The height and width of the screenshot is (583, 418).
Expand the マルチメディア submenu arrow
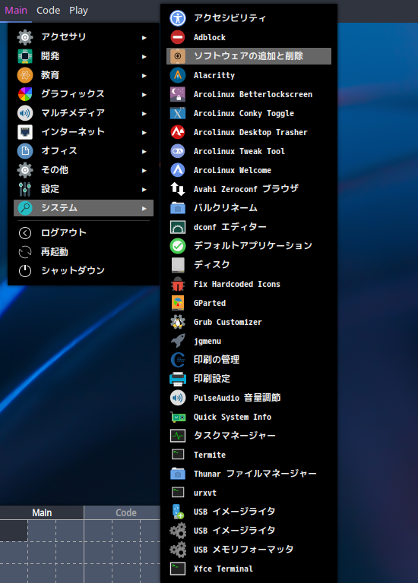coord(144,113)
